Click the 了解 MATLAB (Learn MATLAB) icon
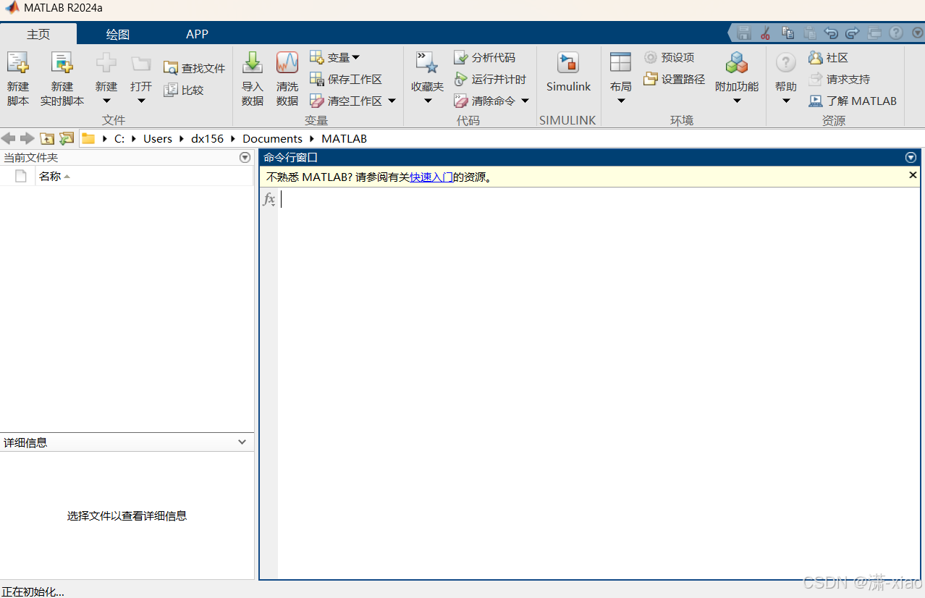925x598 pixels. [816, 101]
